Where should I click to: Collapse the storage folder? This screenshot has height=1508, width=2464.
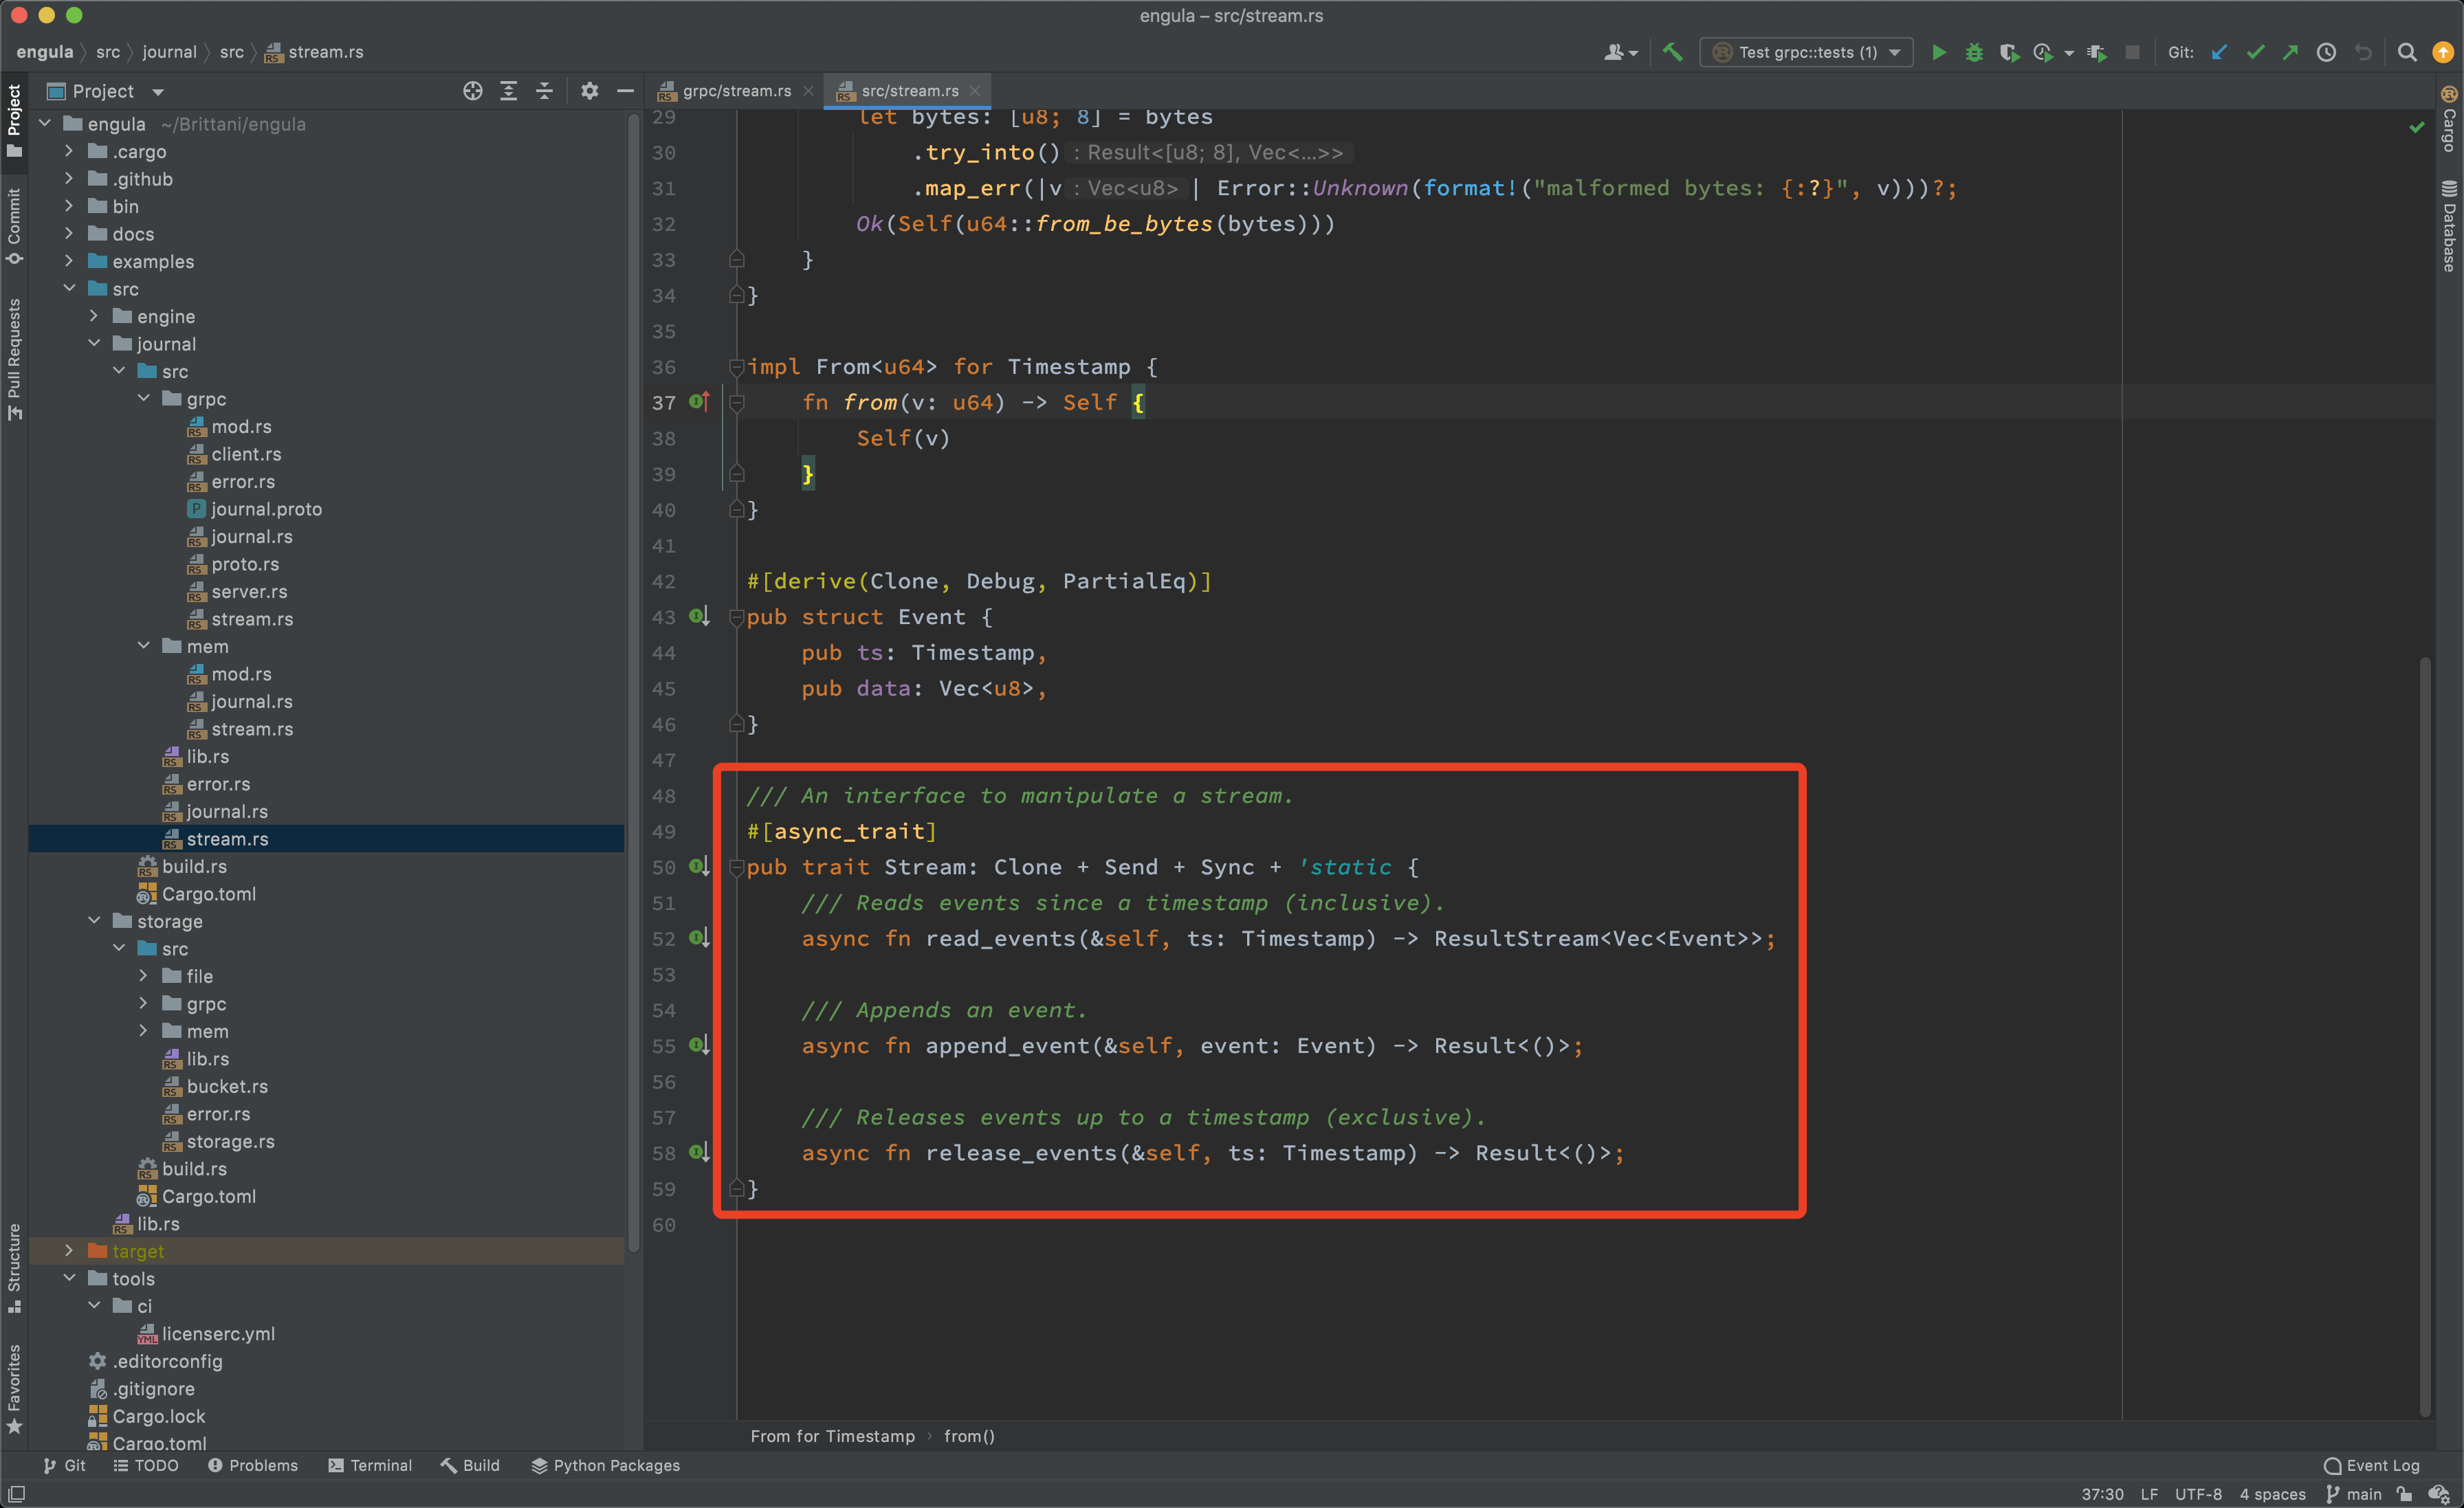pos(94,921)
